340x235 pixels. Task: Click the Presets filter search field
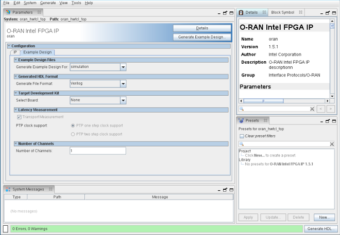click(x=286, y=144)
